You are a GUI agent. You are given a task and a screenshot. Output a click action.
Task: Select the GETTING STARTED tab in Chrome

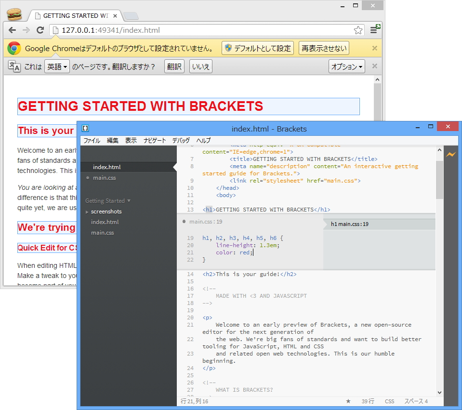(75, 15)
